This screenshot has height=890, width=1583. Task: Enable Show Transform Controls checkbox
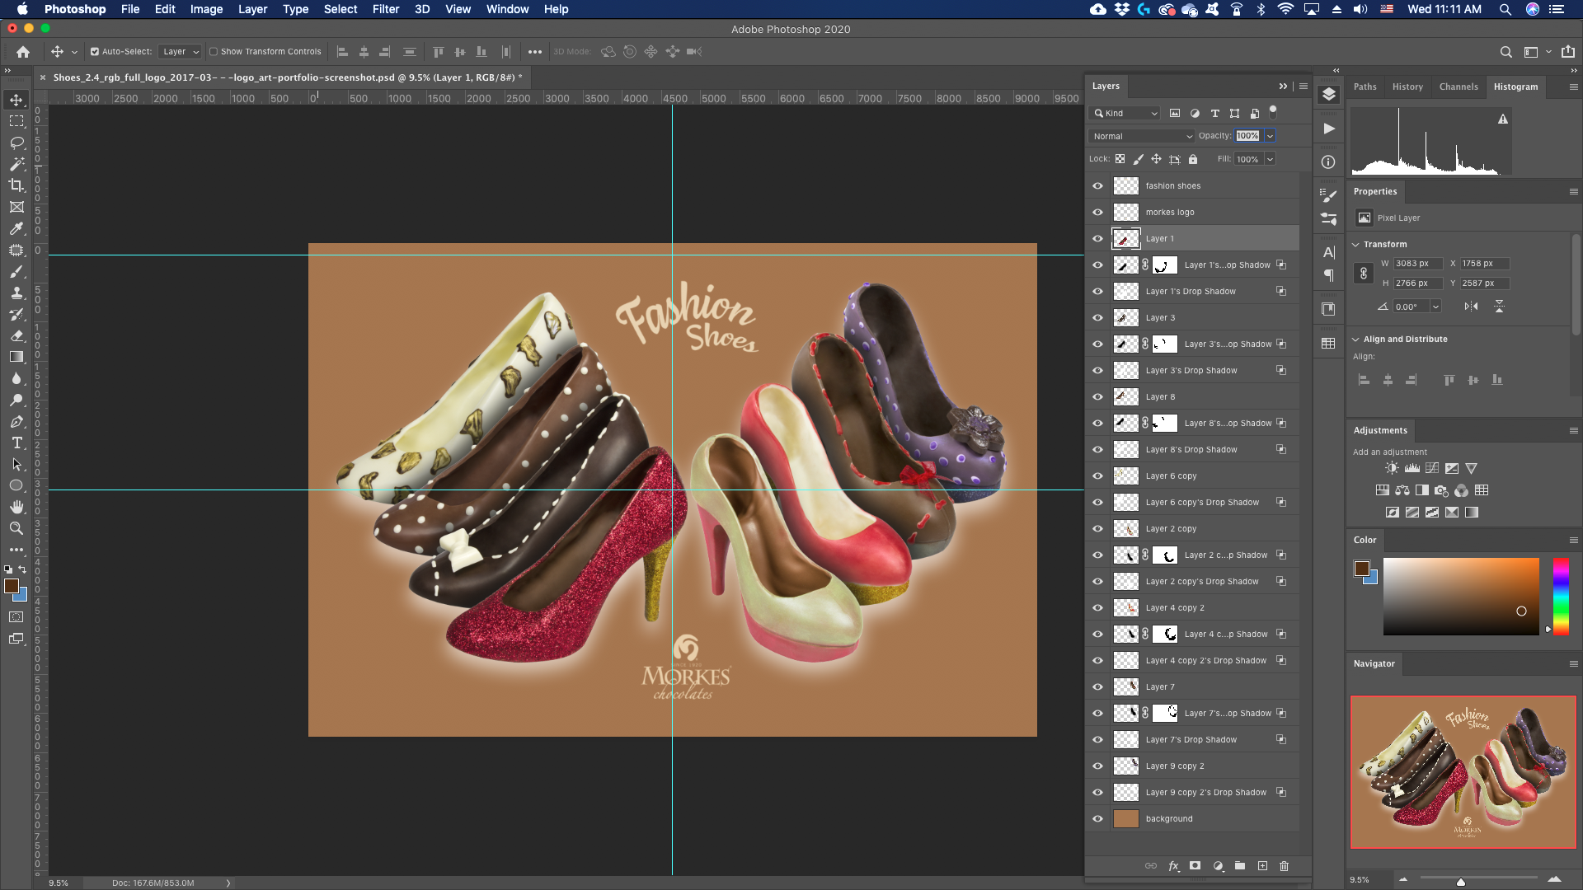click(x=214, y=52)
